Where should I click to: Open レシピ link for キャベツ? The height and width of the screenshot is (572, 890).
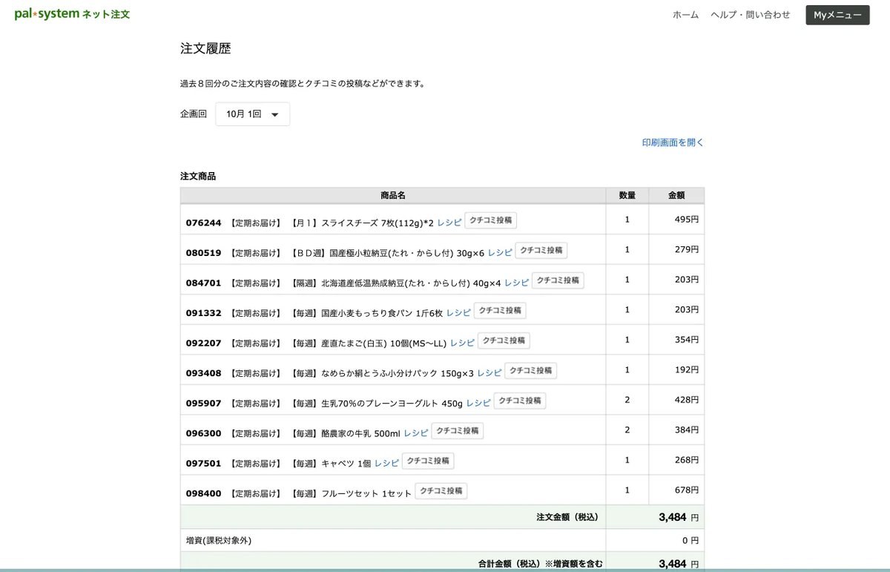[386, 462]
